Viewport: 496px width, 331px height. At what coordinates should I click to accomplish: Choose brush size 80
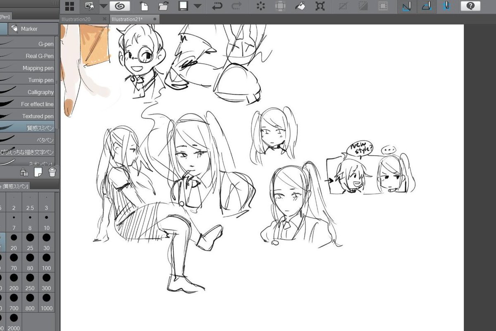30,262
